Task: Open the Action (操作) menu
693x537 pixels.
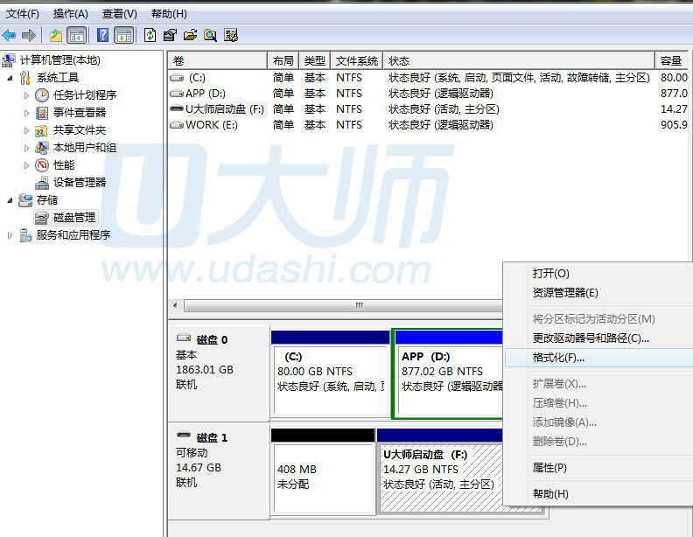Action: 71,14
